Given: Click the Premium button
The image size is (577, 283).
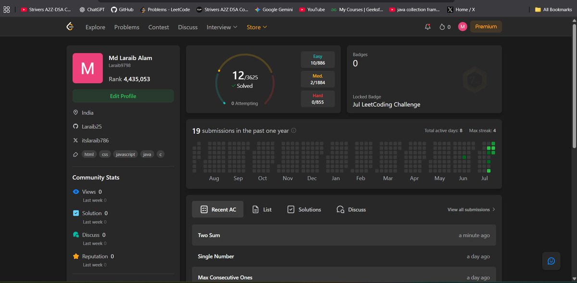Looking at the screenshot, I should point(486,27).
